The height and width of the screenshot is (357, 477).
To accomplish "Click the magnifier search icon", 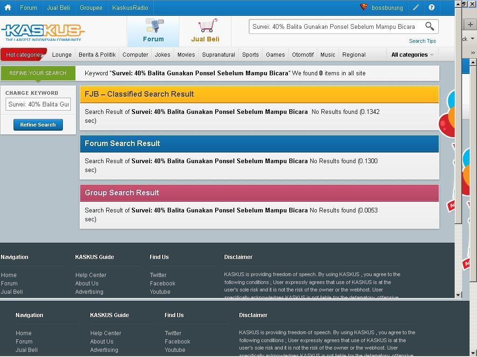I will (x=429, y=26).
